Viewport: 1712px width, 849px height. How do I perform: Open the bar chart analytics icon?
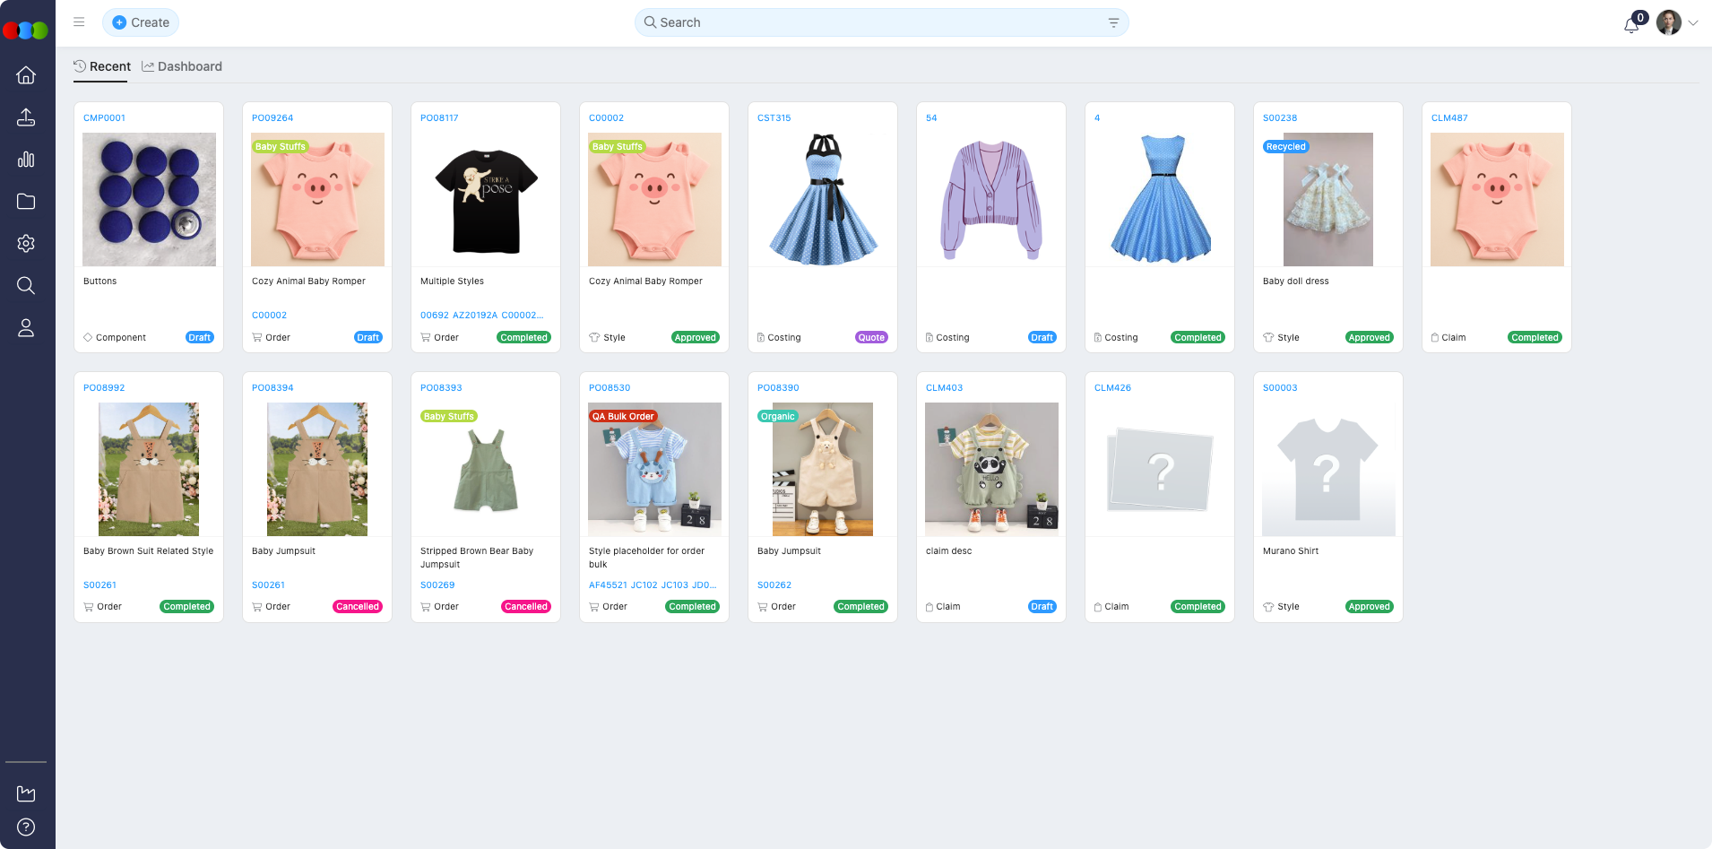pyautogui.click(x=26, y=160)
